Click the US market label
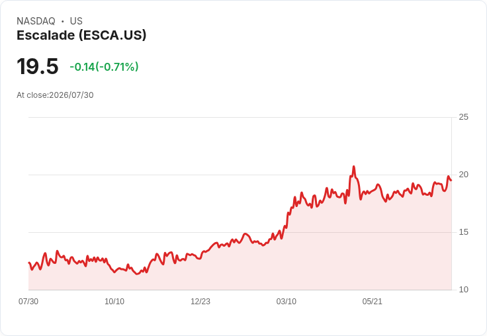This screenshot has height=336, width=487. (76, 21)
